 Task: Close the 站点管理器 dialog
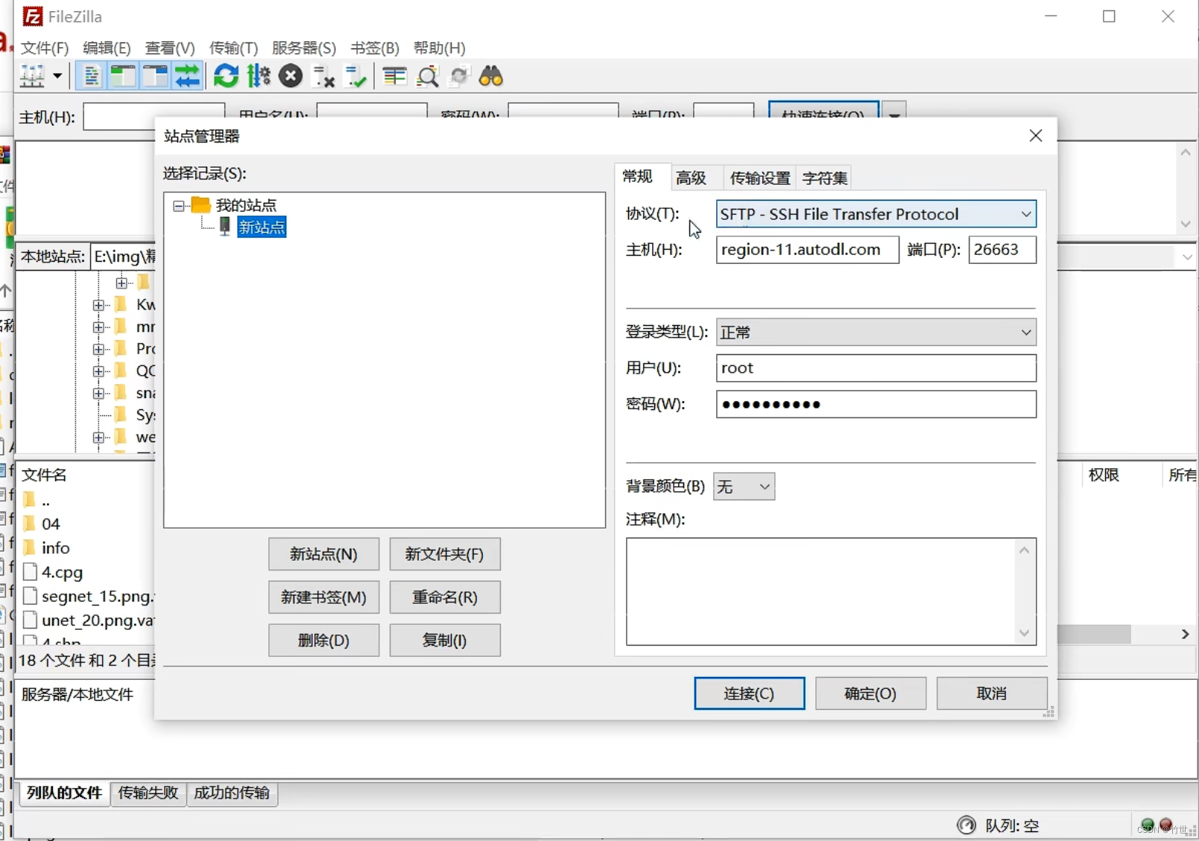1035,136
